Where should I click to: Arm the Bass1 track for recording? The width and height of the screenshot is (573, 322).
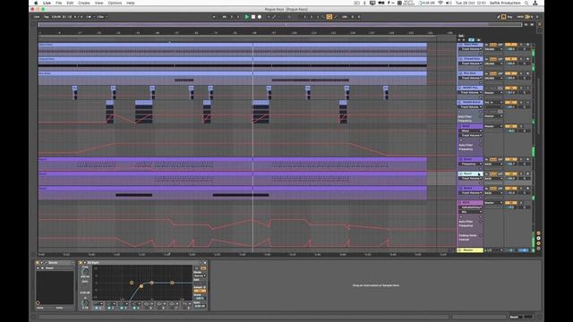click(x=527, y=159)
